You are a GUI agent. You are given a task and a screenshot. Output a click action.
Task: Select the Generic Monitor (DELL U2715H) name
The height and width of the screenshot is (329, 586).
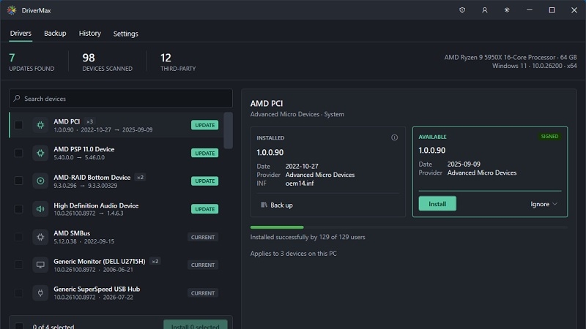point(100,262)
